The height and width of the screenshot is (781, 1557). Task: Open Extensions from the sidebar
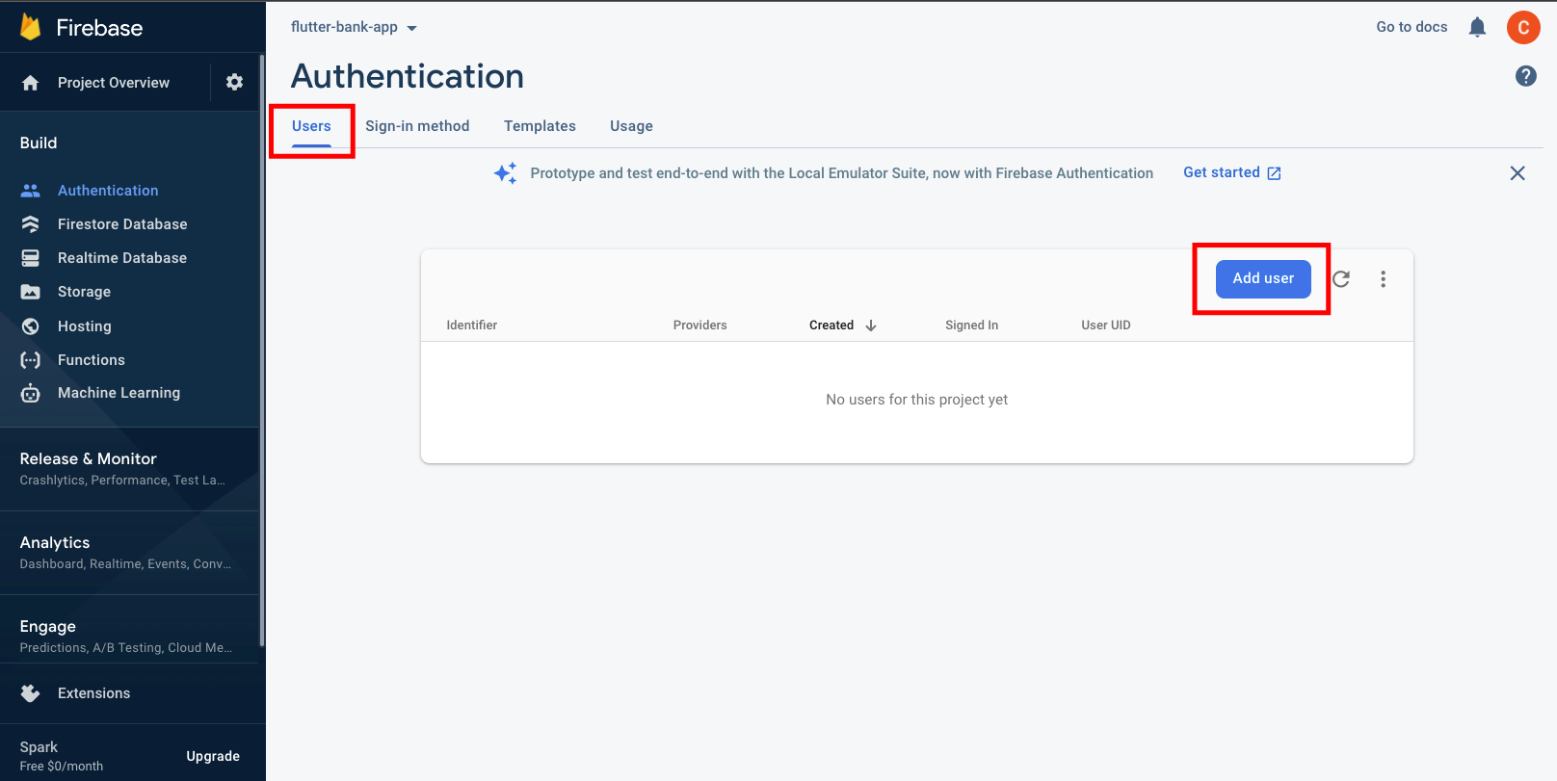[93, 693]
